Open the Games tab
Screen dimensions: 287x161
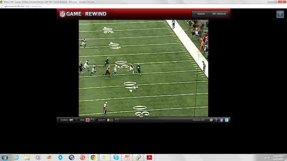(201, 14)
